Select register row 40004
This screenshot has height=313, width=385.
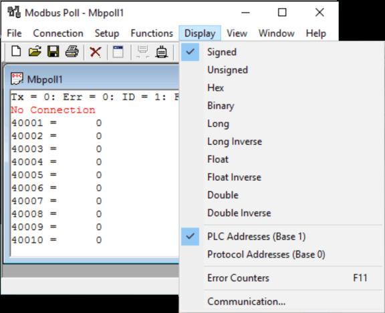pyautogui.click(x=56, y=162)
